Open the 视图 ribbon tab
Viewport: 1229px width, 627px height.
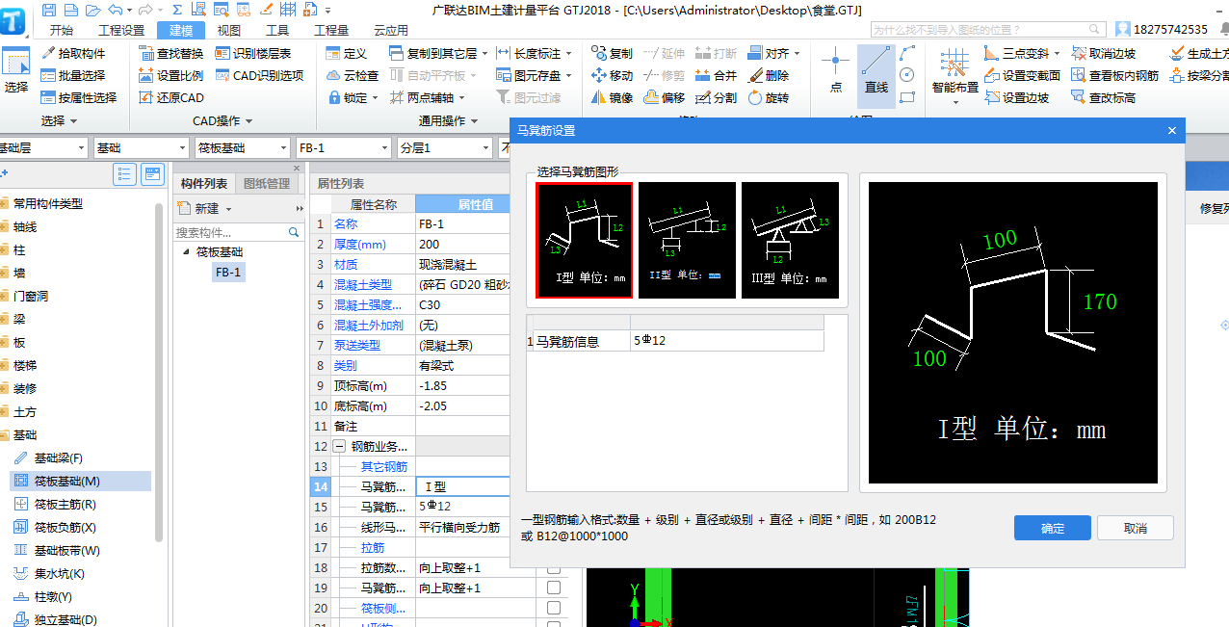pos(229,30)
